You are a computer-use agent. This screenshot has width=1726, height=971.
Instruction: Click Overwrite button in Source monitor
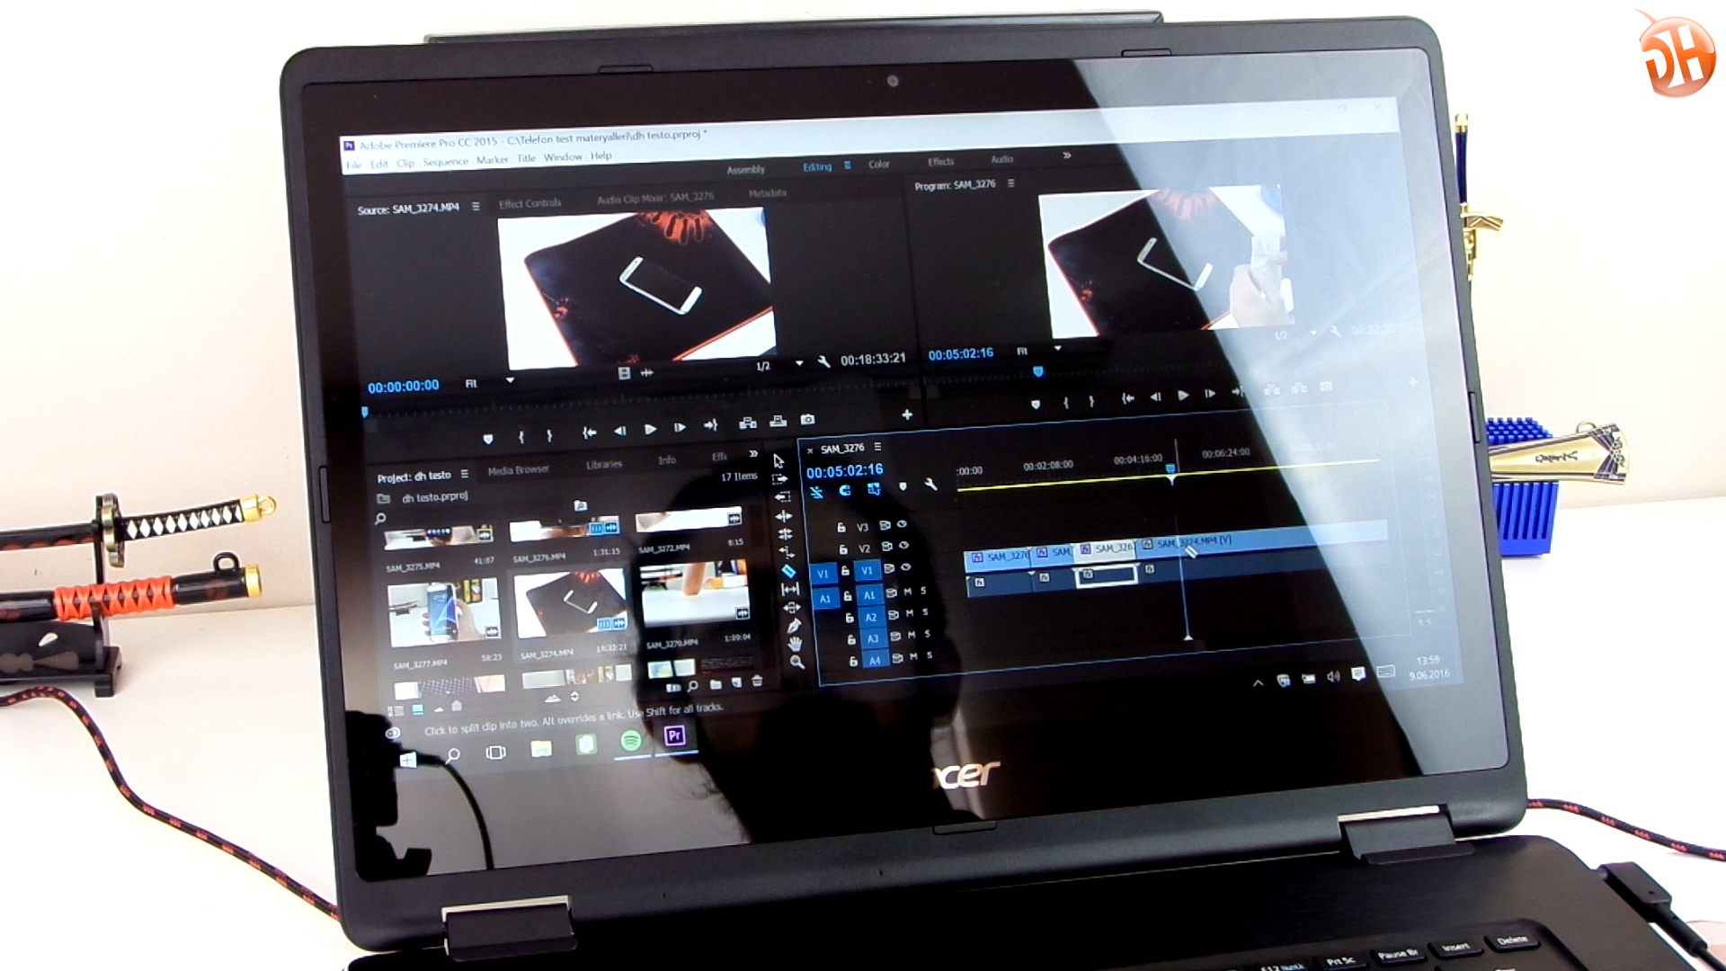[x=778, y=421]
